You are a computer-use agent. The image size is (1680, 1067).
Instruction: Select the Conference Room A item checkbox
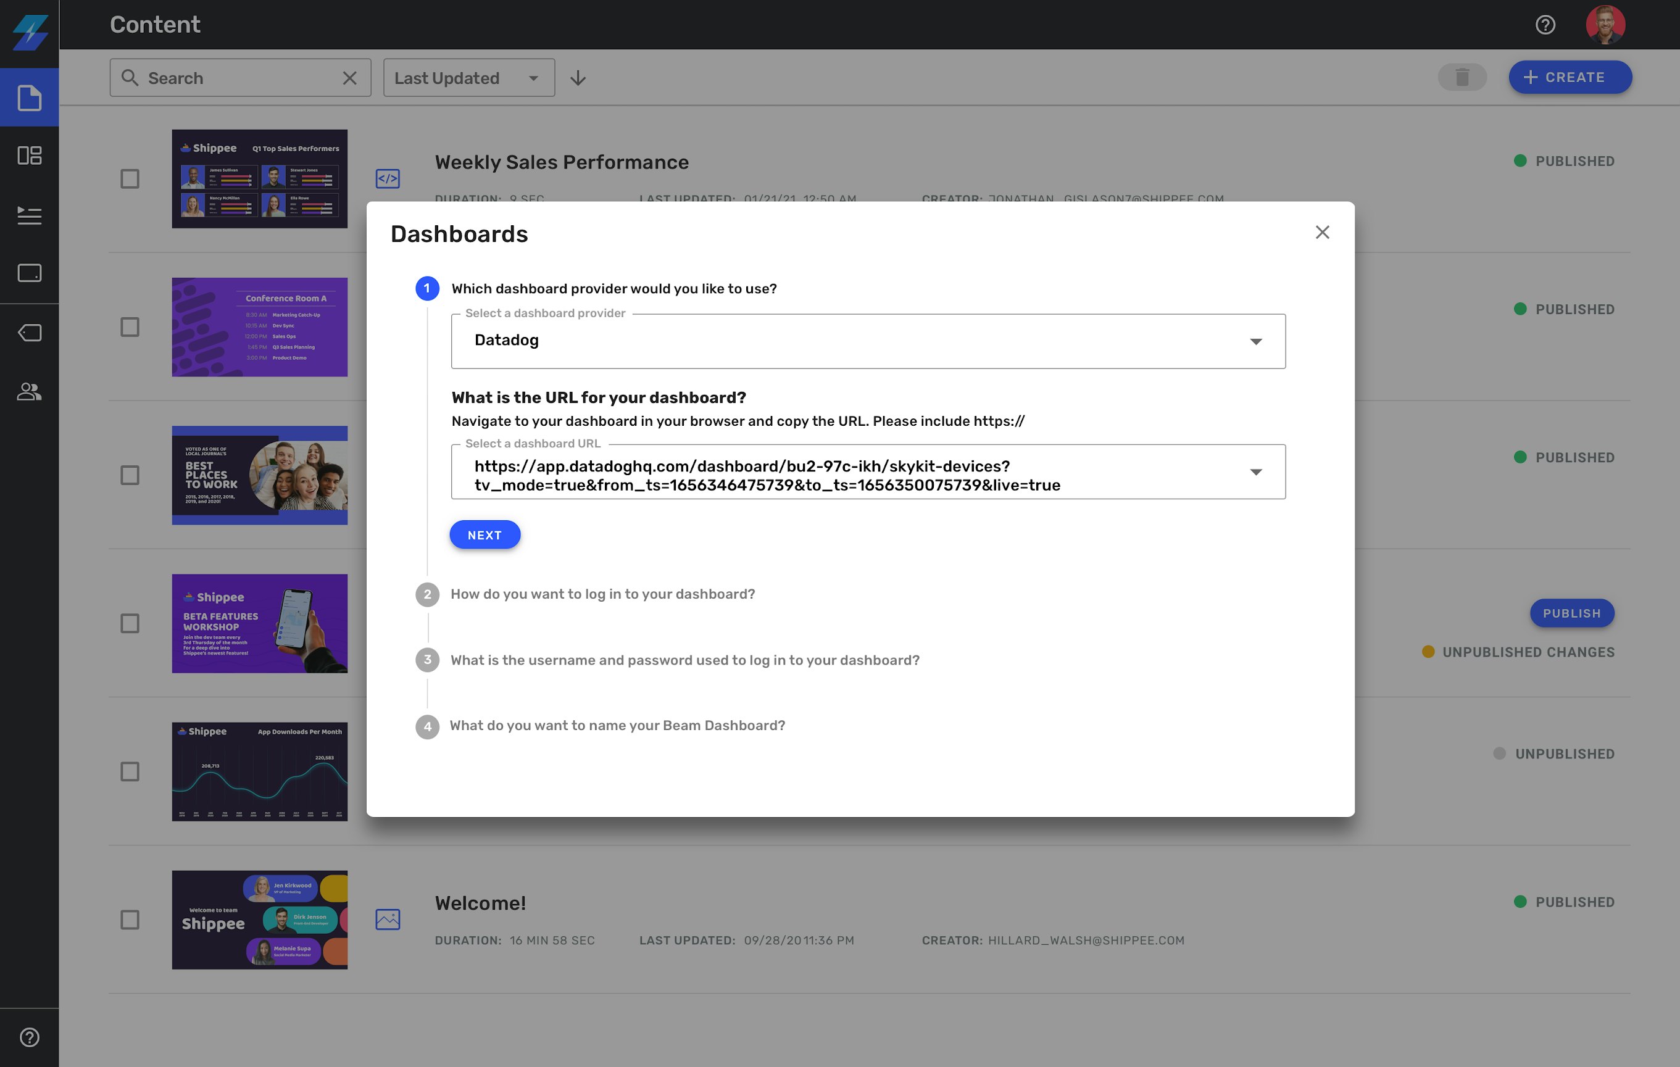[x=130, y=326]
